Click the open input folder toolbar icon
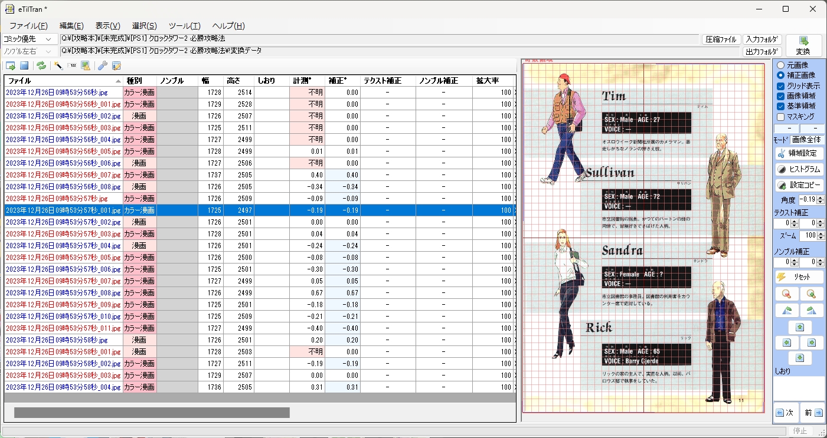The height and width of the screenshot is (438, 827). point(10,65)
